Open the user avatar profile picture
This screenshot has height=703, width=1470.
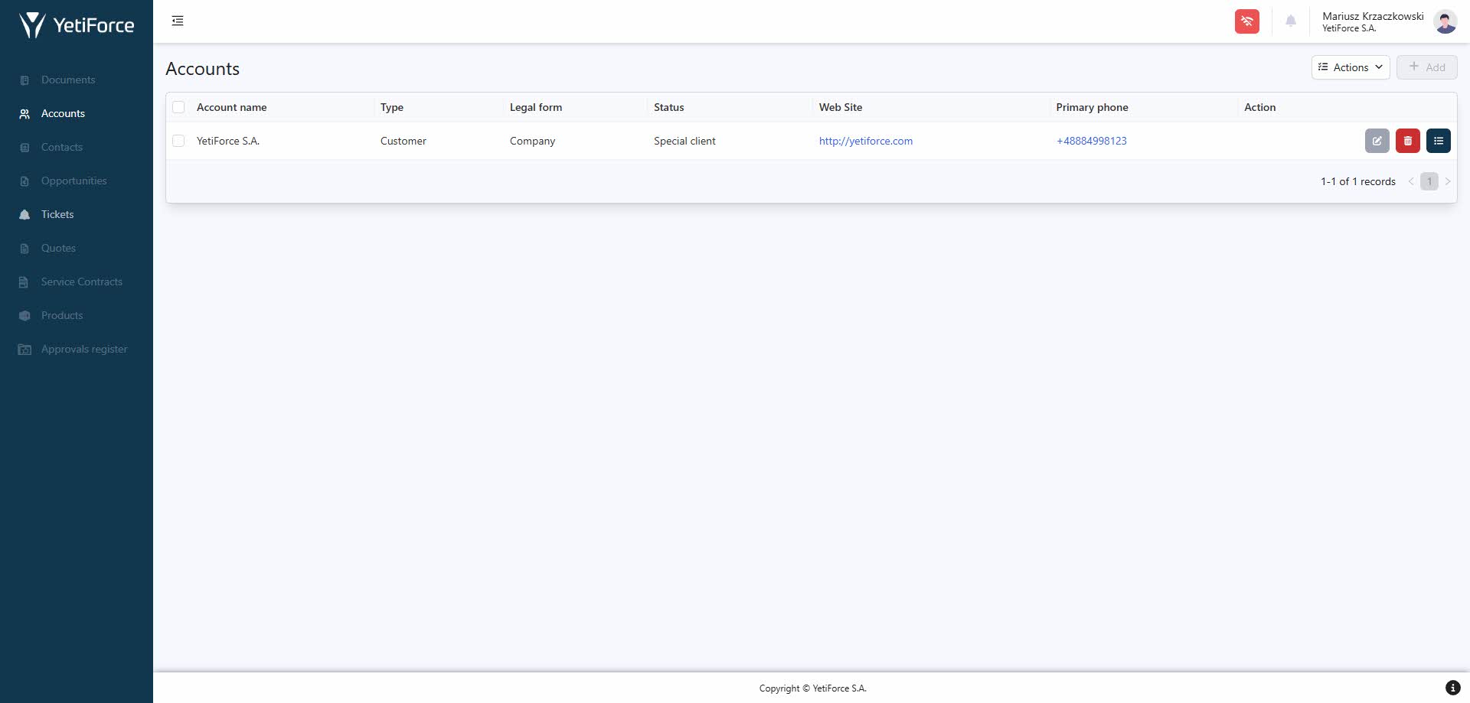coord(1445,21)
